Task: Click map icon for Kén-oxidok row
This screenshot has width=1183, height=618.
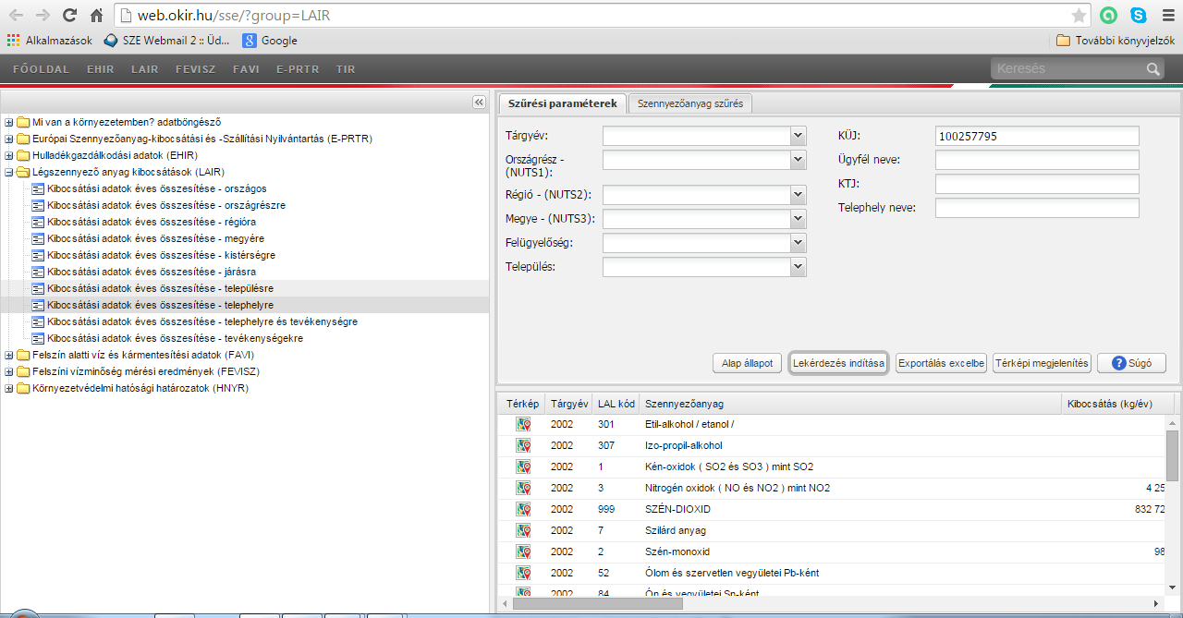Action: coord(524,467)
